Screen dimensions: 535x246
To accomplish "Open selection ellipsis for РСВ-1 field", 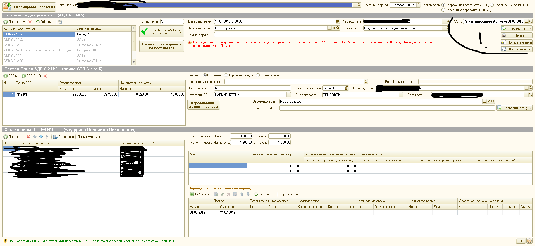I will [526, 21].
